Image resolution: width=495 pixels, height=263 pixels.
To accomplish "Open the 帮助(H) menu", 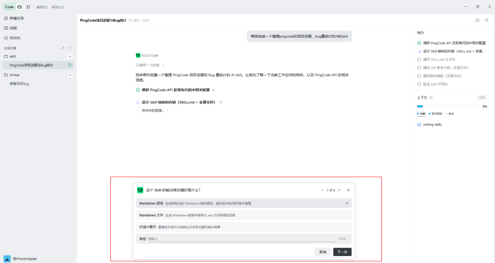I will coord(58,7).
